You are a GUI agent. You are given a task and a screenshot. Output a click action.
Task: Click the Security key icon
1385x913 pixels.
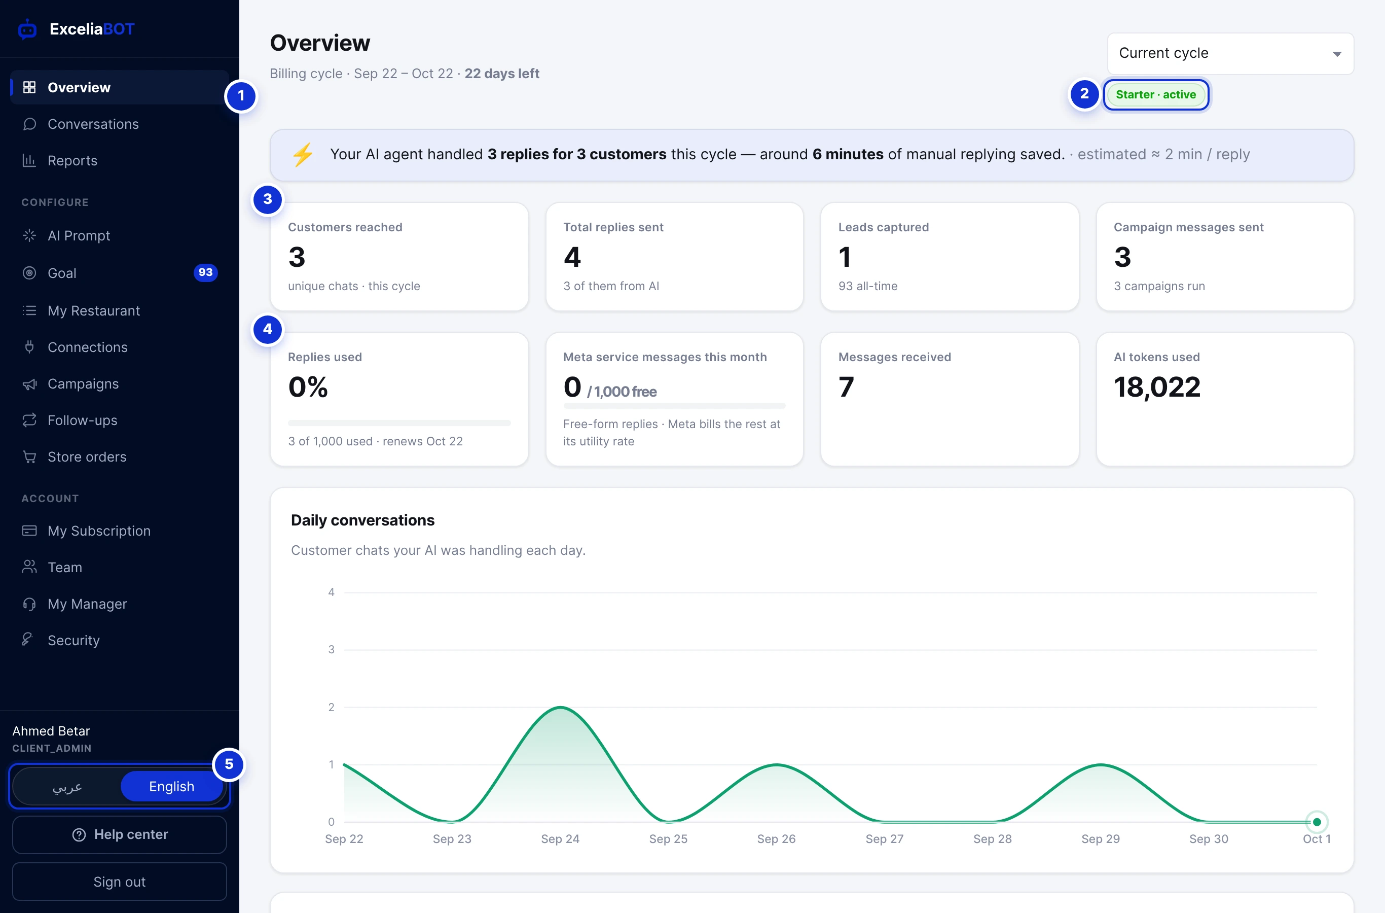pyautogui.click(x=27, y=639)
